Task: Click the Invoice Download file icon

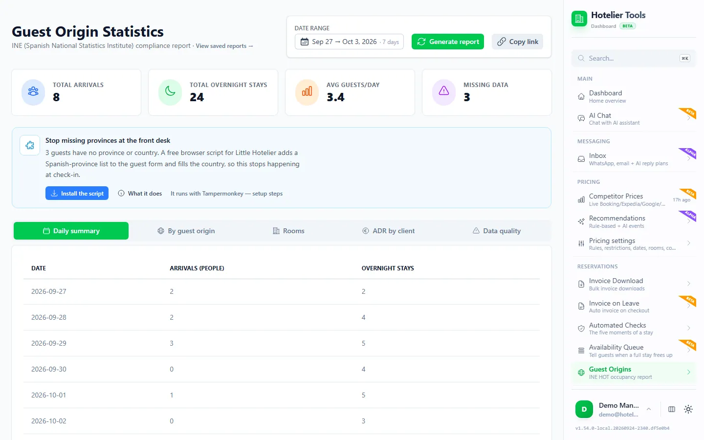Action: [x=581, y=284]
